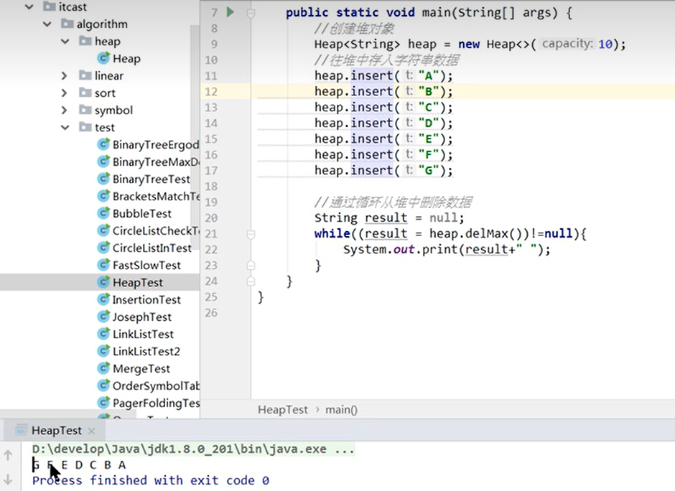This screenshot has width=675, height=491.
Task: Expand the symbol folder
Action: click(x=65, y=110)
